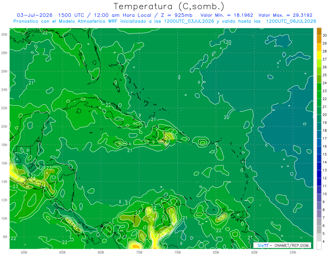
Task: Click the "26N" latitude axis label
Action: click(4, 71)
